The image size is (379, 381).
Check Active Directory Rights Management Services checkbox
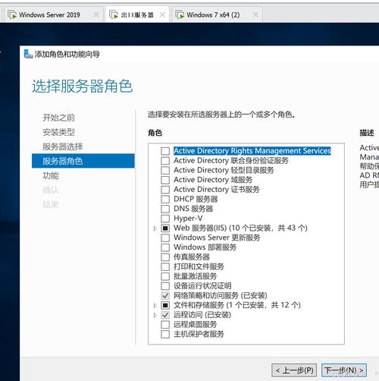coord(165,151)
